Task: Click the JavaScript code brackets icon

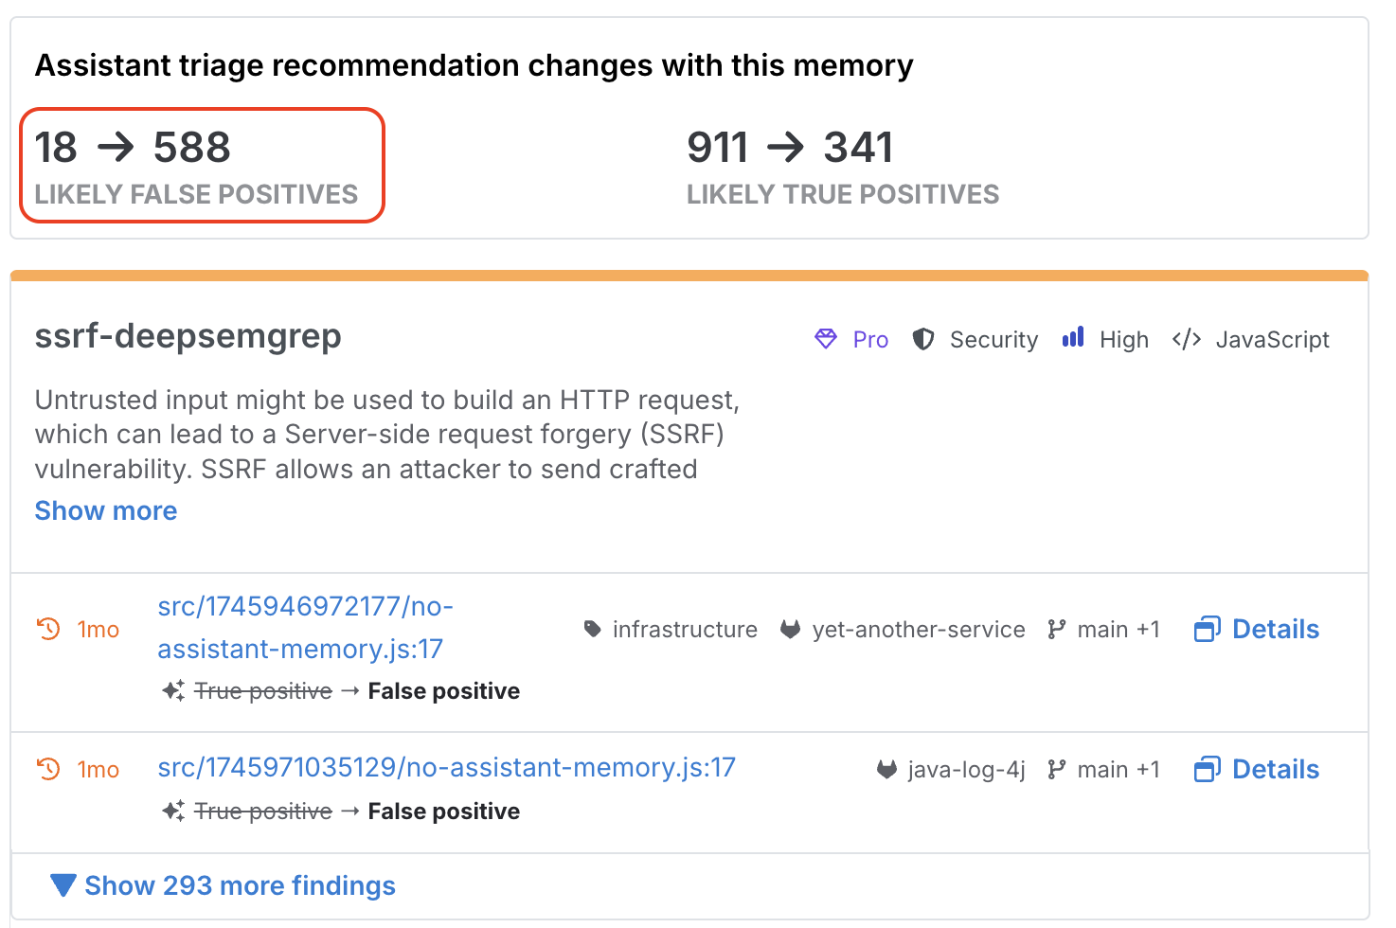Action: [x=1186, y=339]
